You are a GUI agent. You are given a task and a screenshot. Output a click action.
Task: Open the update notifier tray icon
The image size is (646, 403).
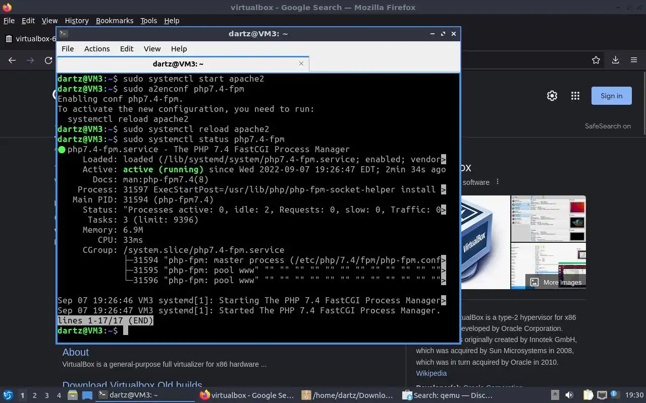tap(615, 395)
